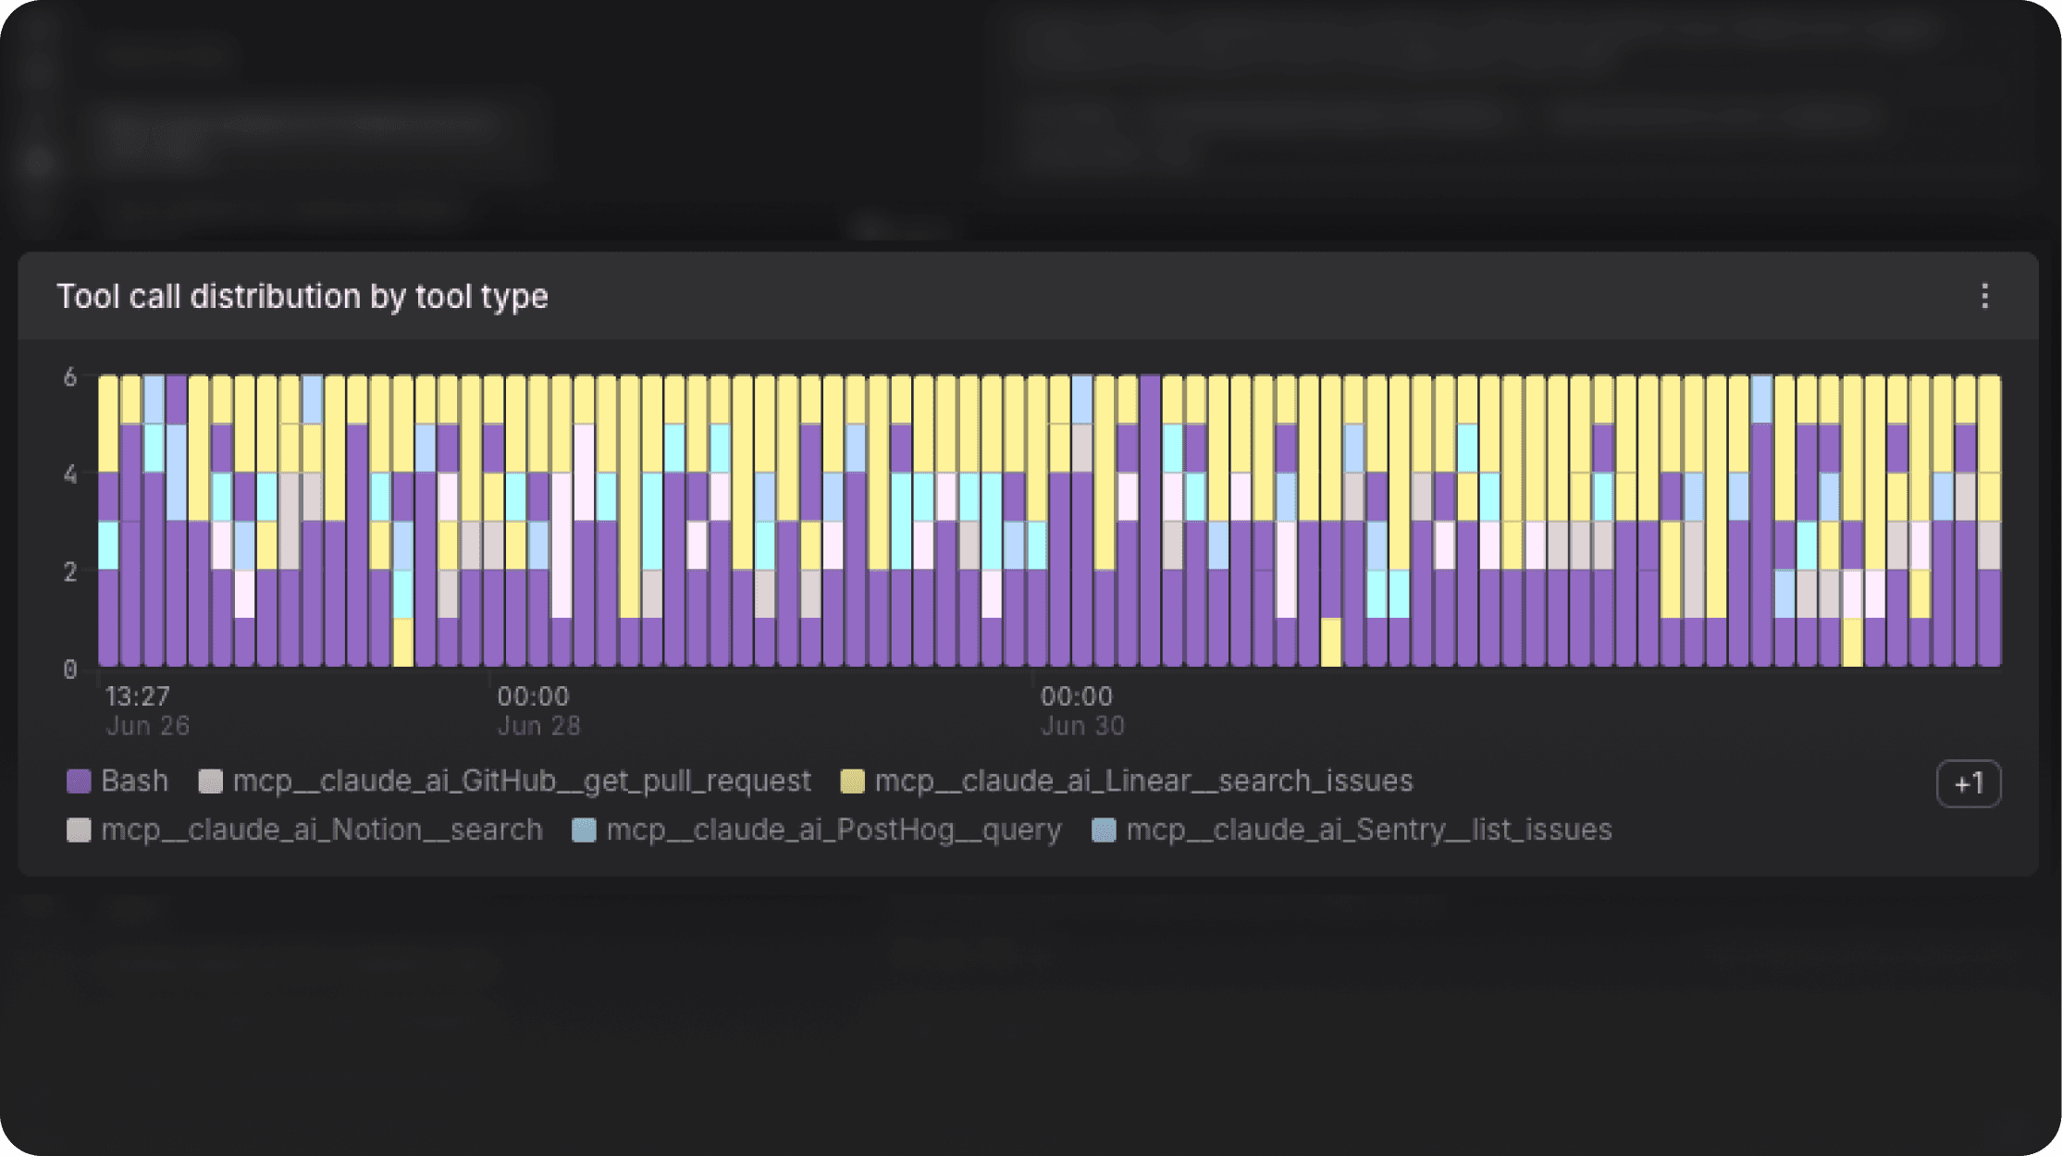Click the first bar at 13:27 Jun 26

(108, 521)
